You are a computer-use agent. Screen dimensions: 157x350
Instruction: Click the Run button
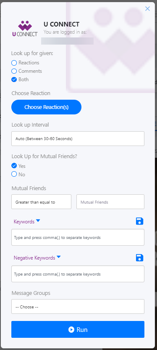click(x=78, y=329)
